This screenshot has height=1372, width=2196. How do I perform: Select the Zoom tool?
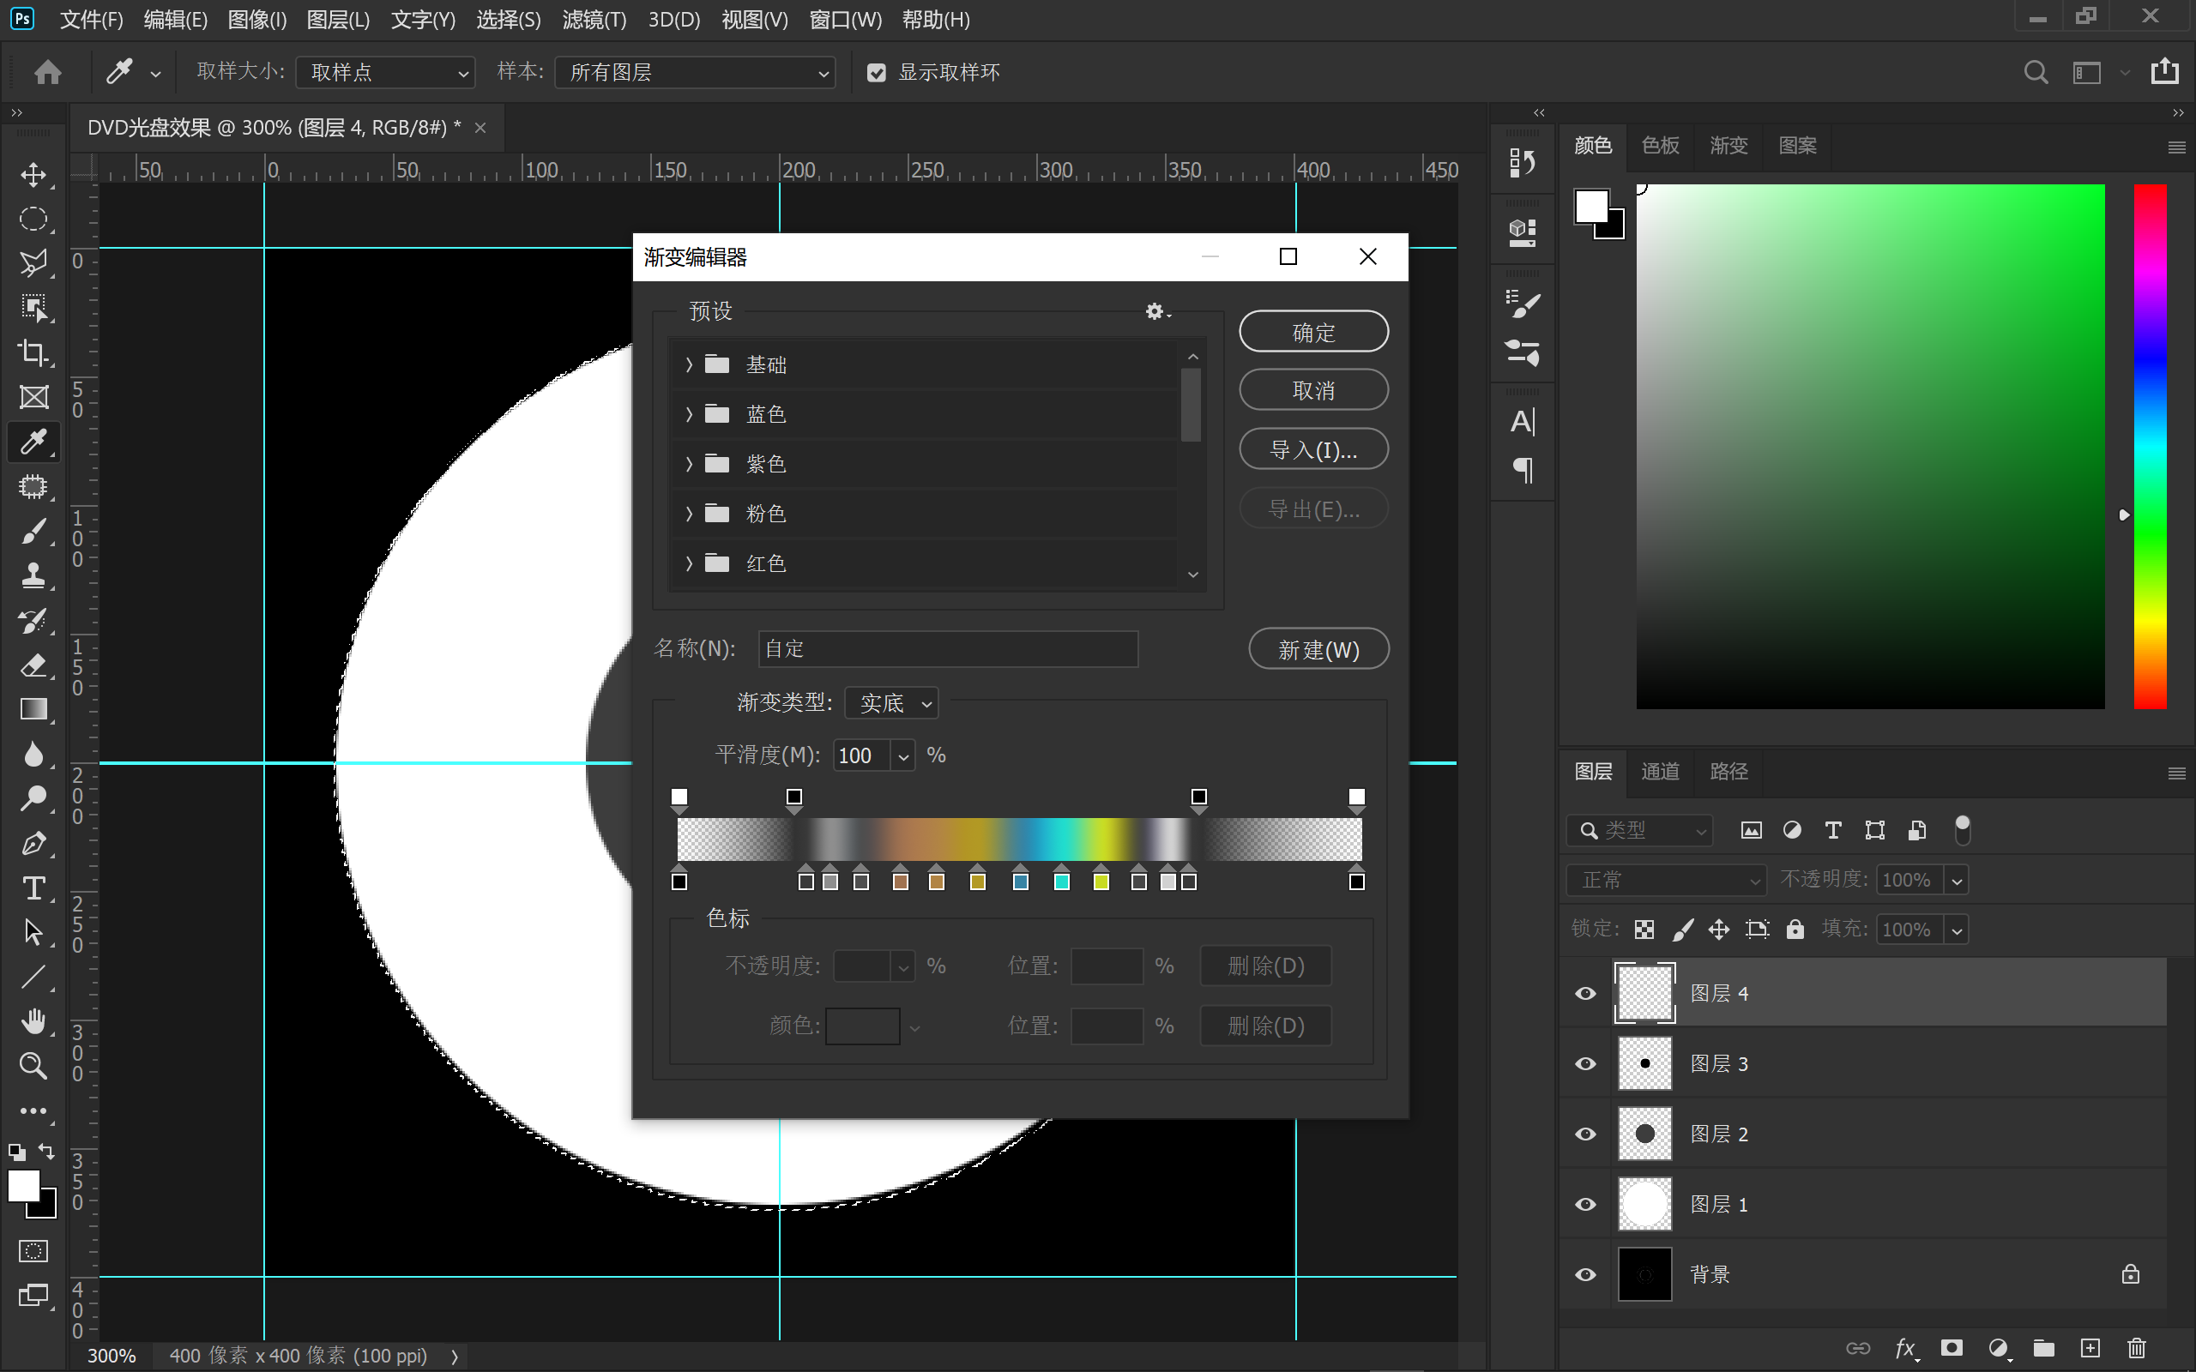33,1065
